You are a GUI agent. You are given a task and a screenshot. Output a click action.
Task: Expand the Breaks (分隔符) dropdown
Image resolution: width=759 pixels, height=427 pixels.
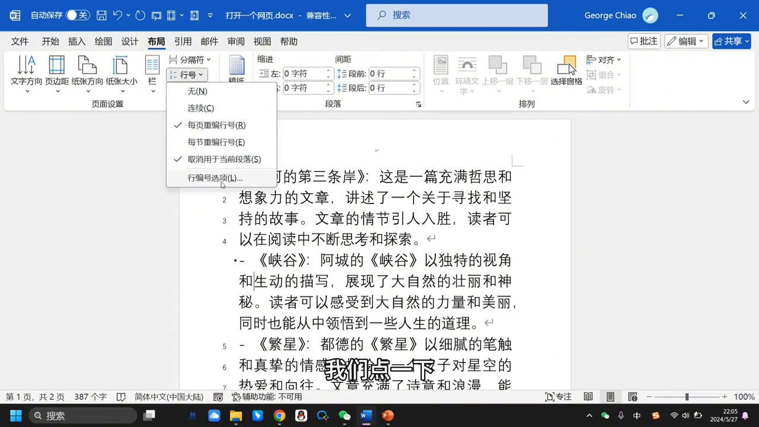click(x=190, y=60)
